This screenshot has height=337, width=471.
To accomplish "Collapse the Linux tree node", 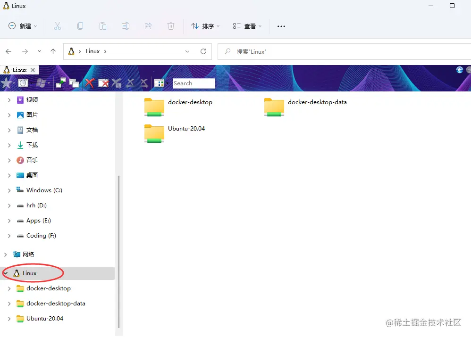I will tap(6, 273).
